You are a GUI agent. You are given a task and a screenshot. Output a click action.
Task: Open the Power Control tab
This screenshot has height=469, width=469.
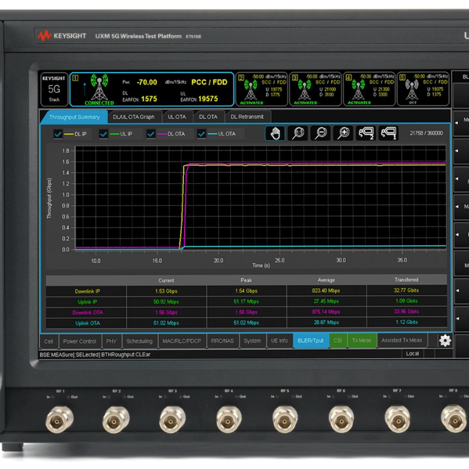(79, 341)
